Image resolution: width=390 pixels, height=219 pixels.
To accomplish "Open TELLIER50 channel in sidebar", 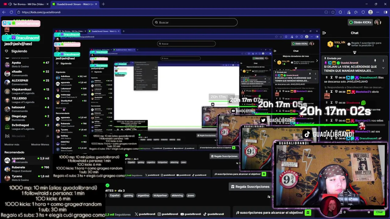I will pos(27,100).
